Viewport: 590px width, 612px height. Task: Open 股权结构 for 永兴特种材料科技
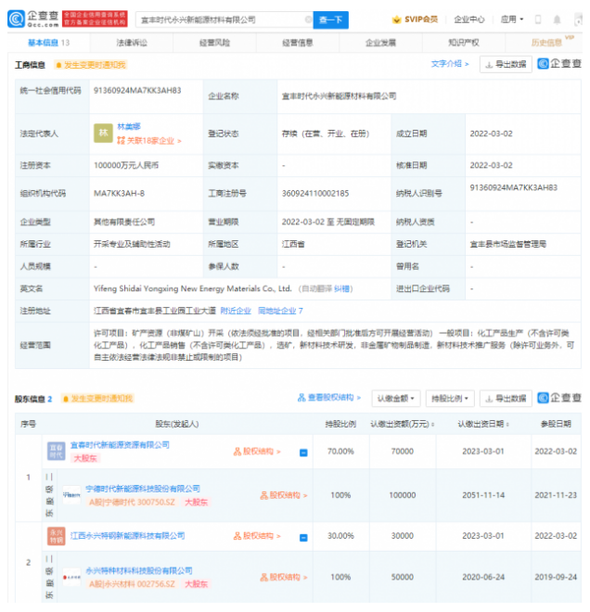click(x=284, y=578)
